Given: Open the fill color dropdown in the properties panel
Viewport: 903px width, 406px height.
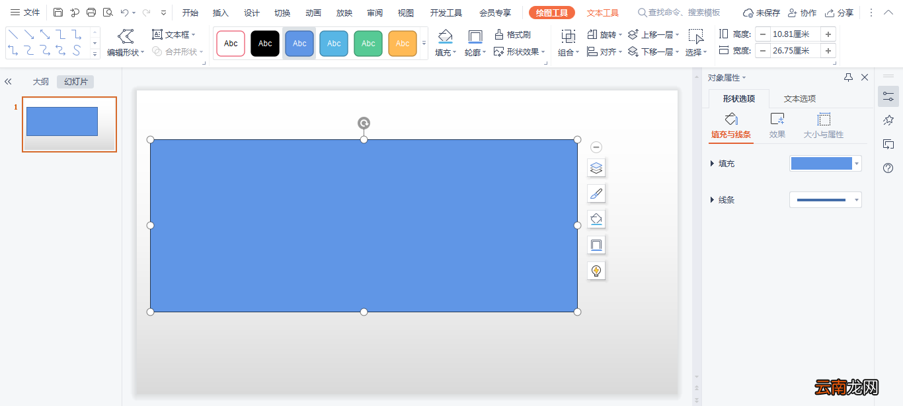Looking at the screenshot, I should (857, 164).
